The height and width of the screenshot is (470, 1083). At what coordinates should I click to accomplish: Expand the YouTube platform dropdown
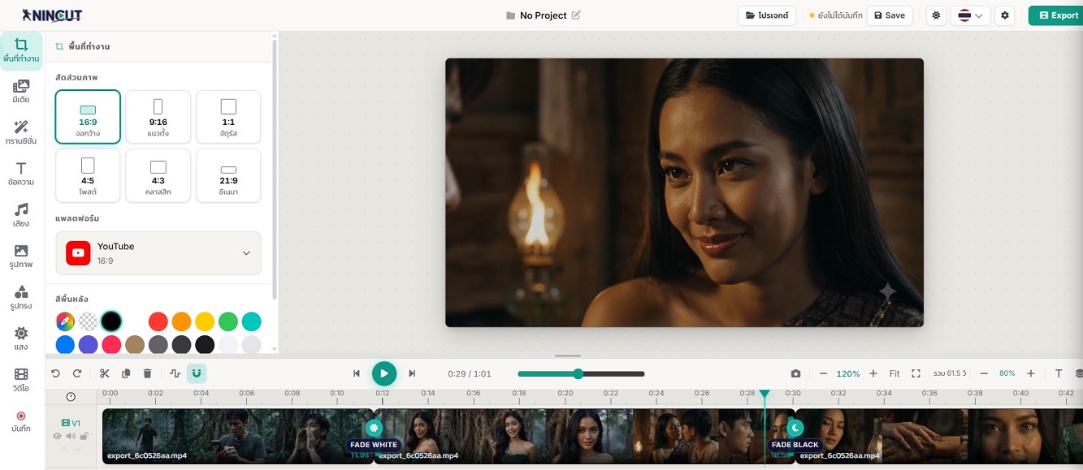click(x=158, y=253)
